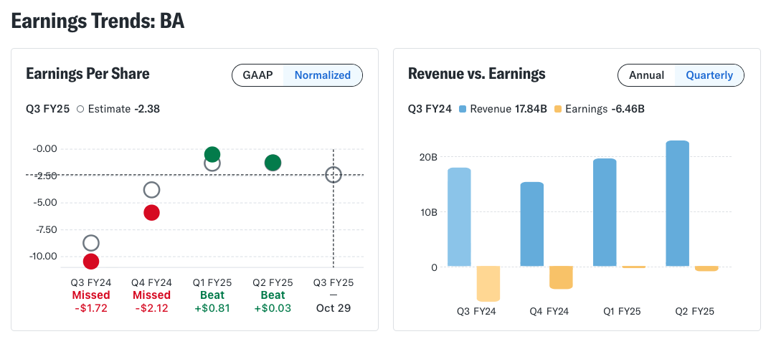
Task: Click the Q1 FY25 revenue bar
Action: (x=605, y=213)
